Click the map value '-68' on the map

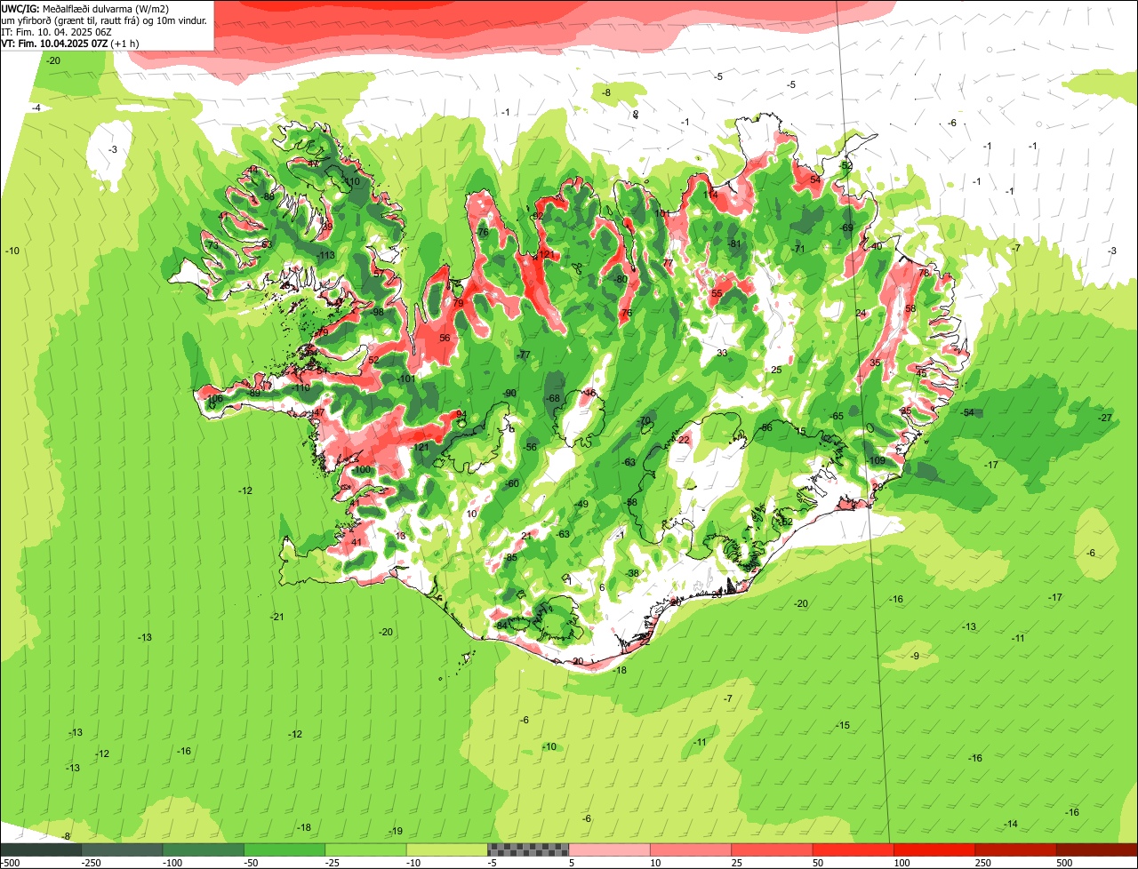553,398
